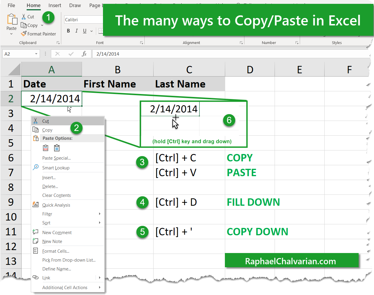The image size is (374, 295).
Task: Choose Insert... in the context menu
Action: coord(68,177)
